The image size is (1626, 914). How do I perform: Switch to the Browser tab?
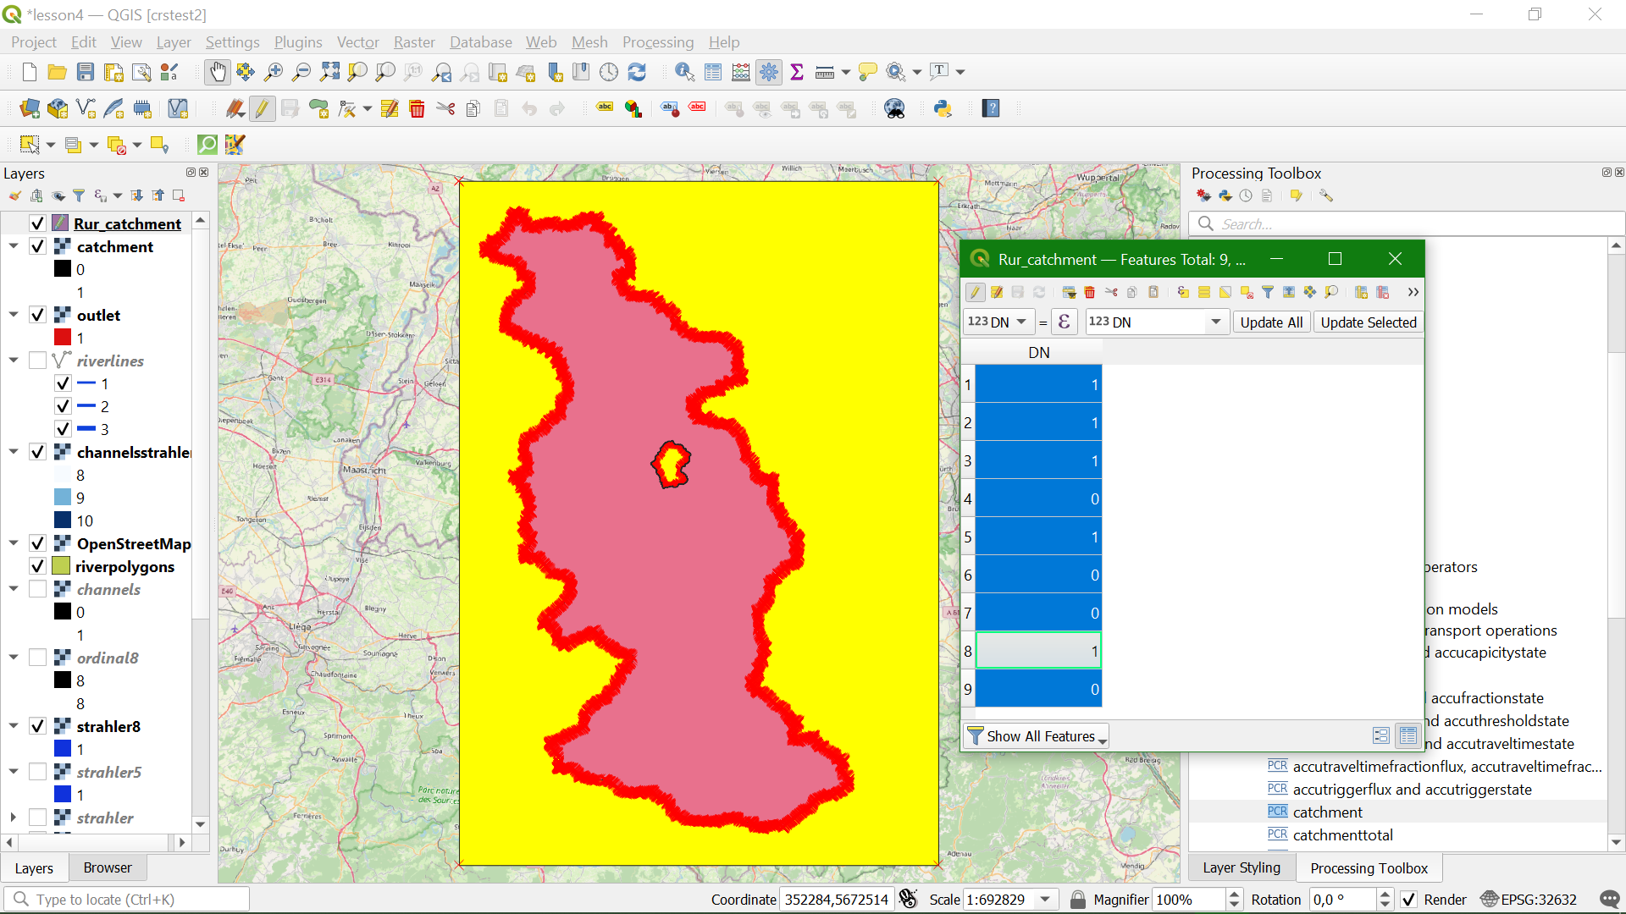[x=108, y=867]
